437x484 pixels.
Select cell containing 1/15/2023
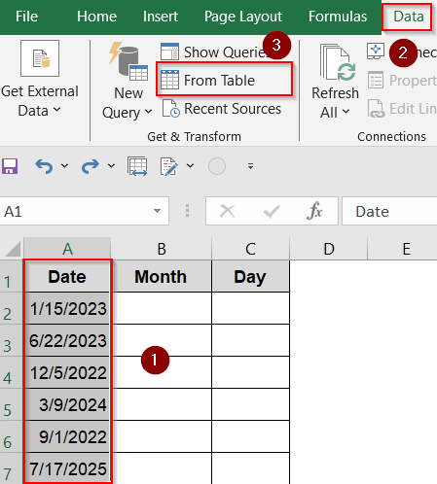tap(67, 308)
